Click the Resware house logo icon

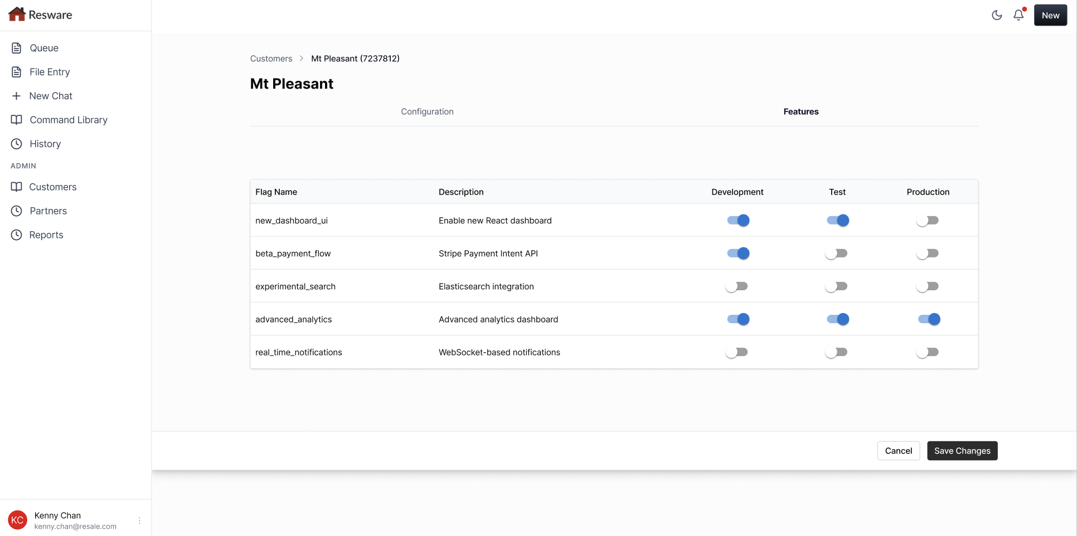tap(17, 14)
